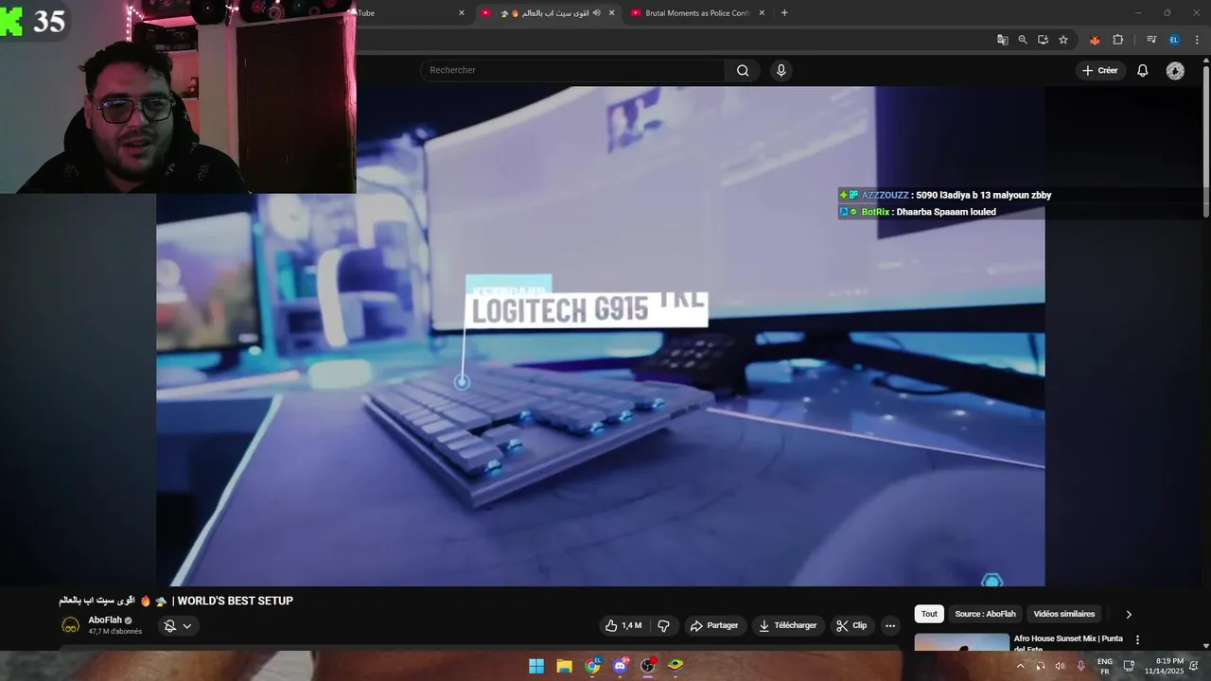Click the orange fox extension icon
Image resolution: width=1211 pixels, height=681 pixels.
pyautogui.click(x=1095, y=40)
